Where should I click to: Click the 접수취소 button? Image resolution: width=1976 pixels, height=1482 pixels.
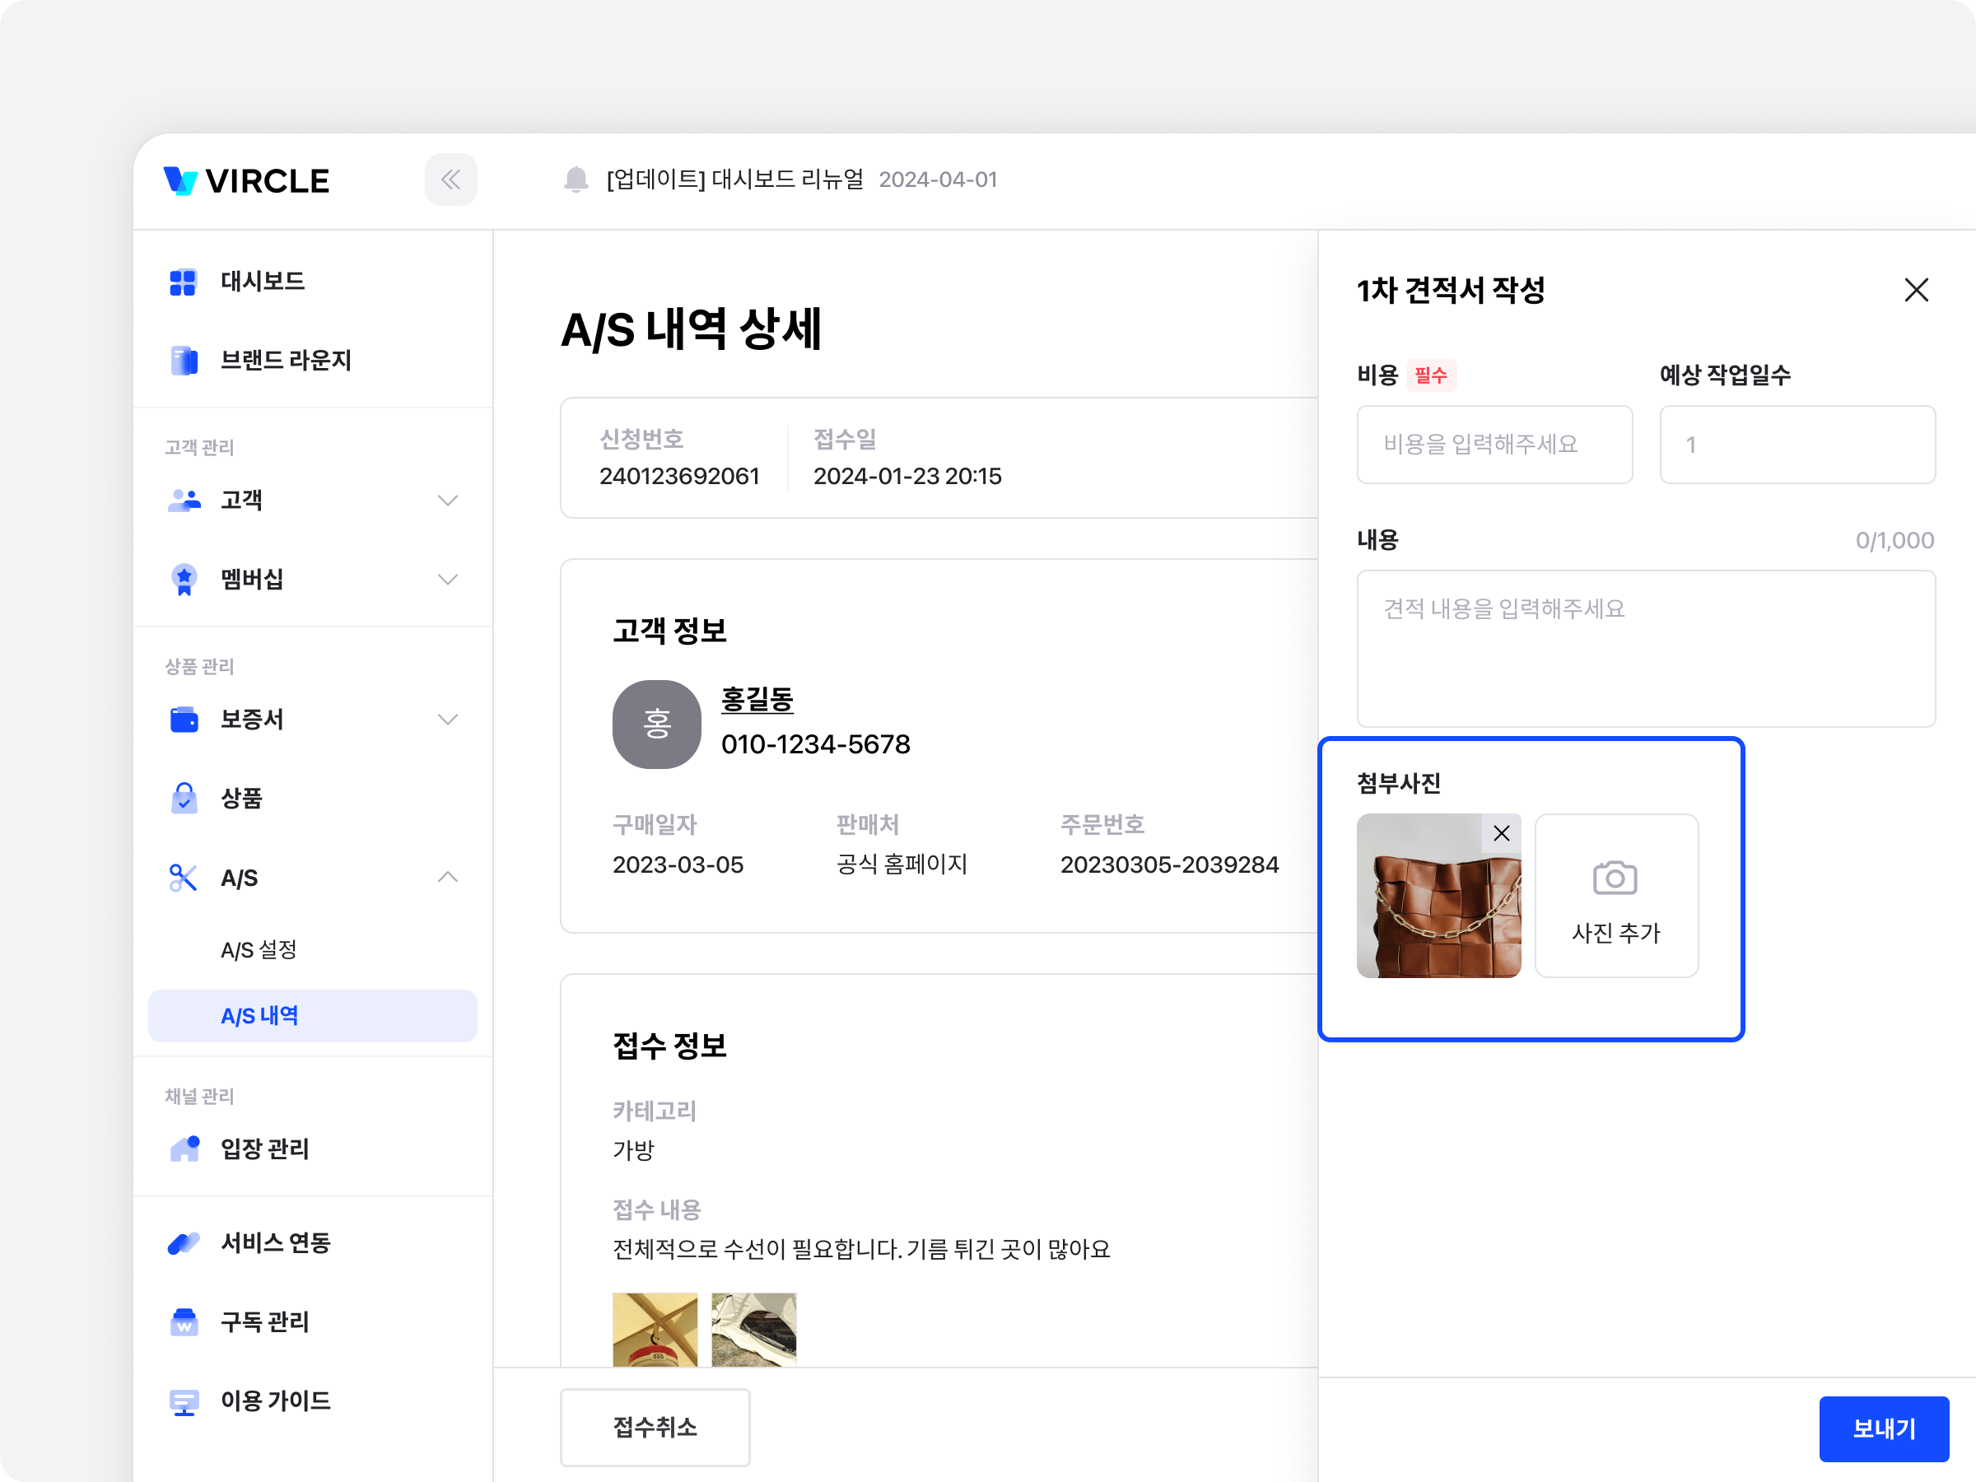pyautogui.click(x=655, y=1427)
